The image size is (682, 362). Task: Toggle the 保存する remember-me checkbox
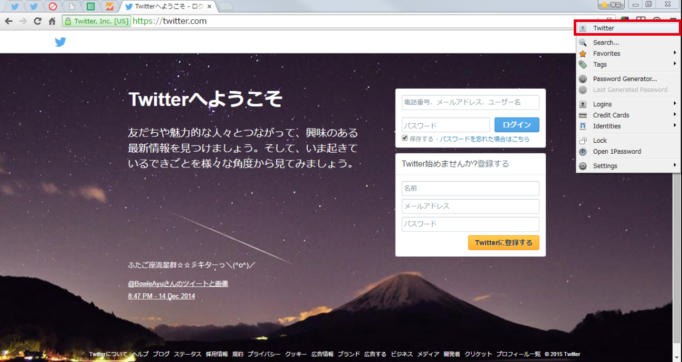tap(405, 139)
